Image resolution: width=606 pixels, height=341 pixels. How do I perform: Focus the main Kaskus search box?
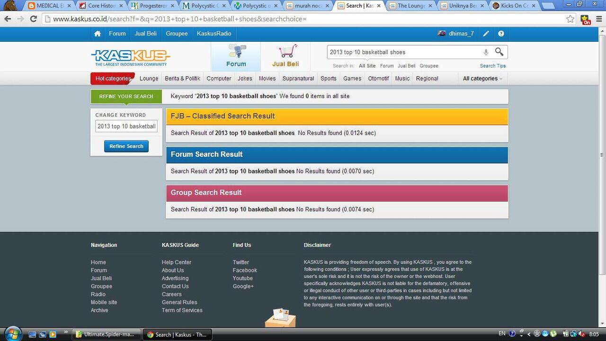404,52
